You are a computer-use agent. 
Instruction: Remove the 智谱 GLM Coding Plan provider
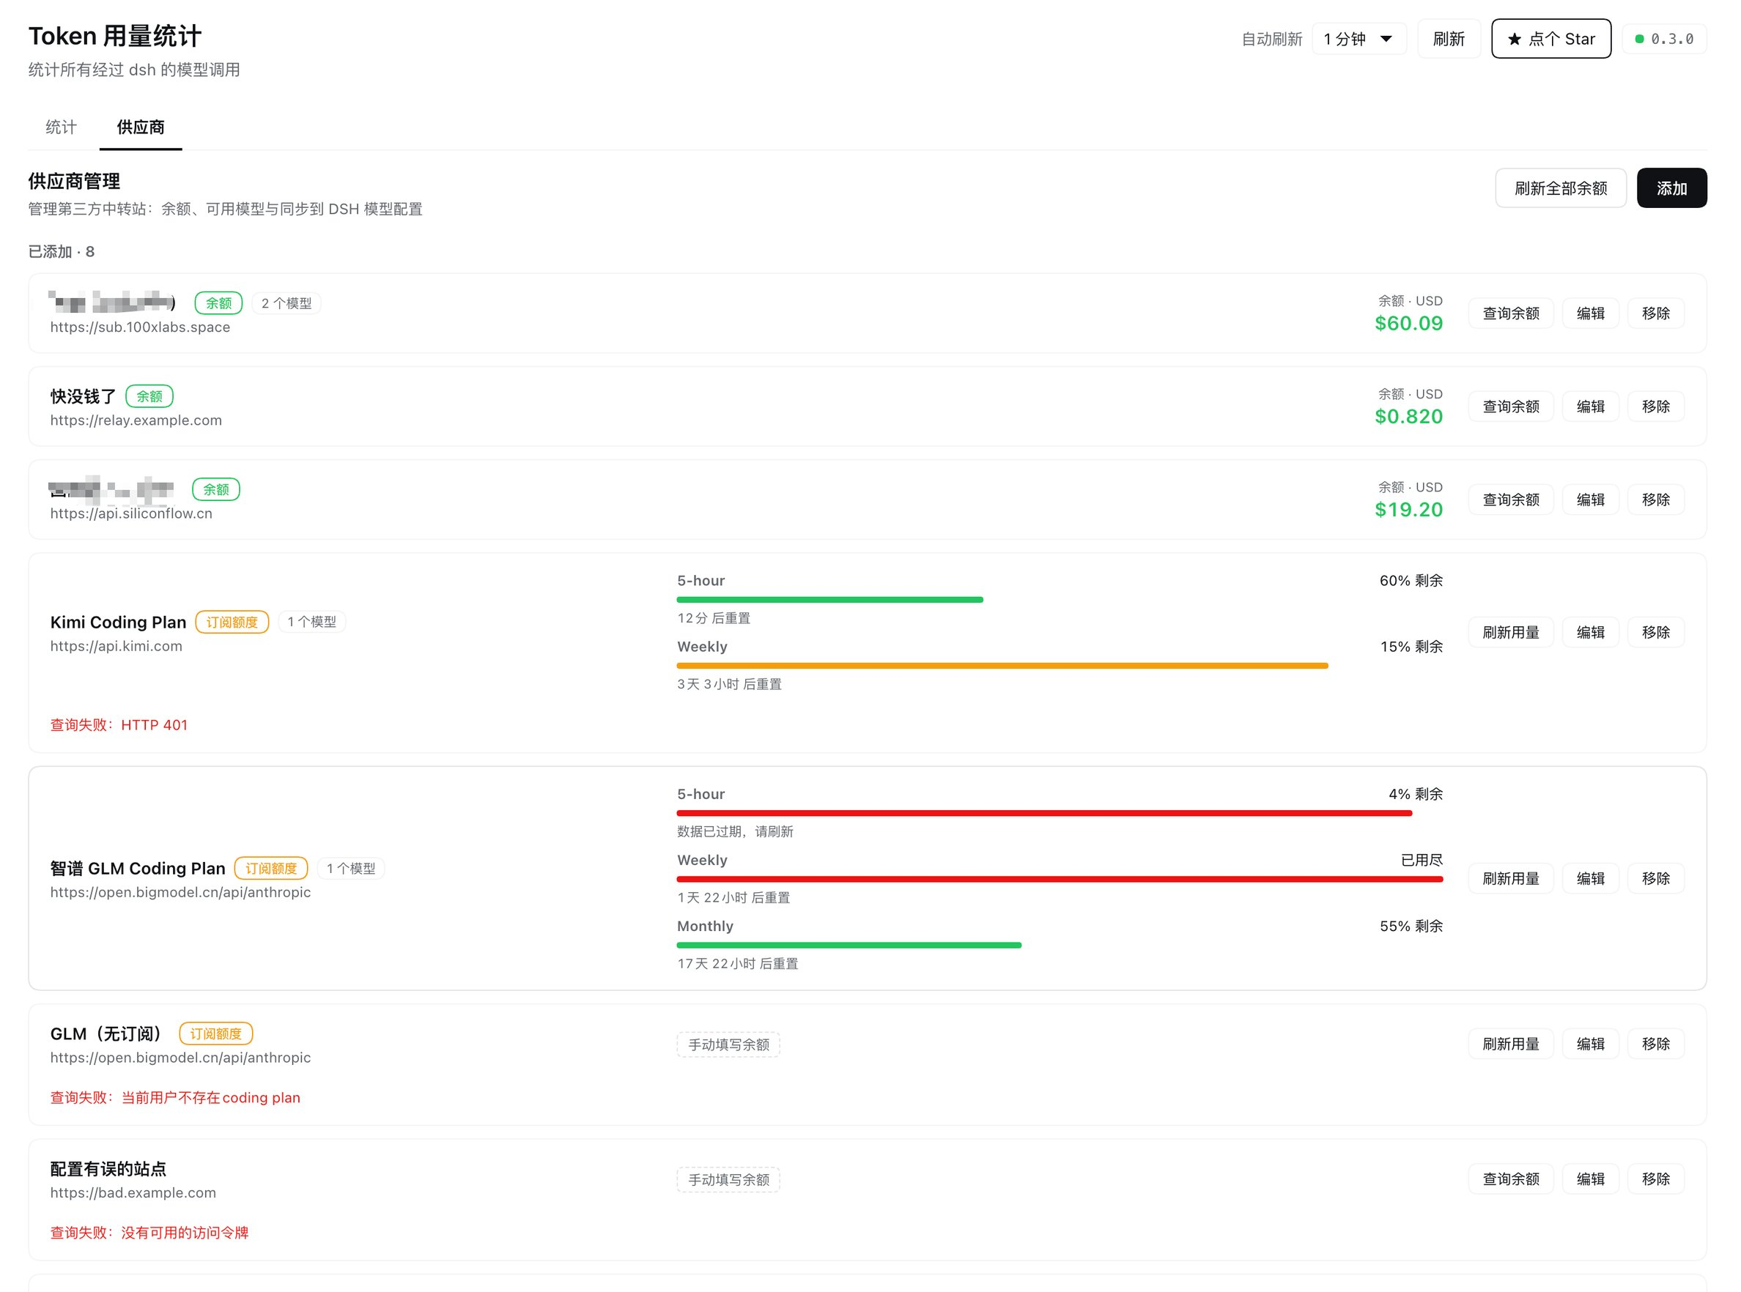pos(1656,878)
